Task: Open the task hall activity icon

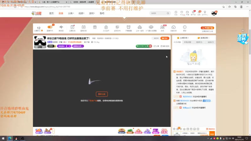Action: coord(47,131)
